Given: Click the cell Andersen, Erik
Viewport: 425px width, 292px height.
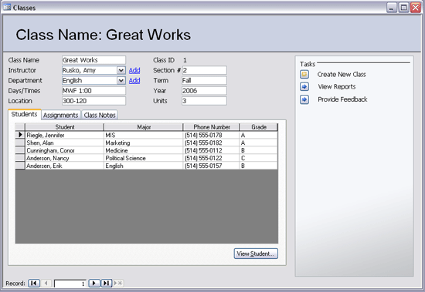Looking at the screenshot, I should click(x=64, y=166).
